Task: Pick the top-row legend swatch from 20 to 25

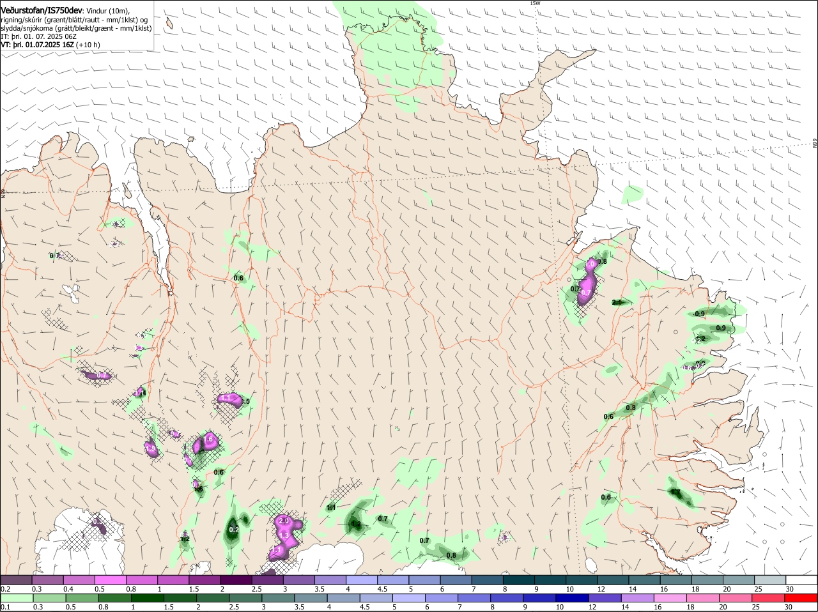Action: 738,580
